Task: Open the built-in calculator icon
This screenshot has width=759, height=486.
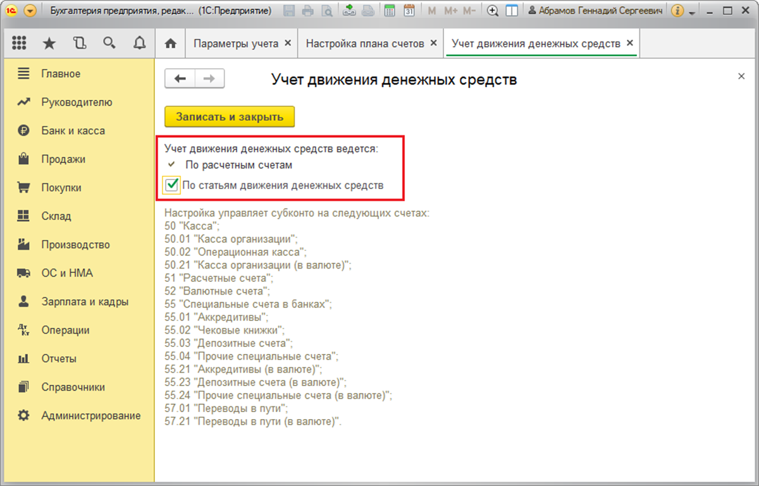Action: 390,11
